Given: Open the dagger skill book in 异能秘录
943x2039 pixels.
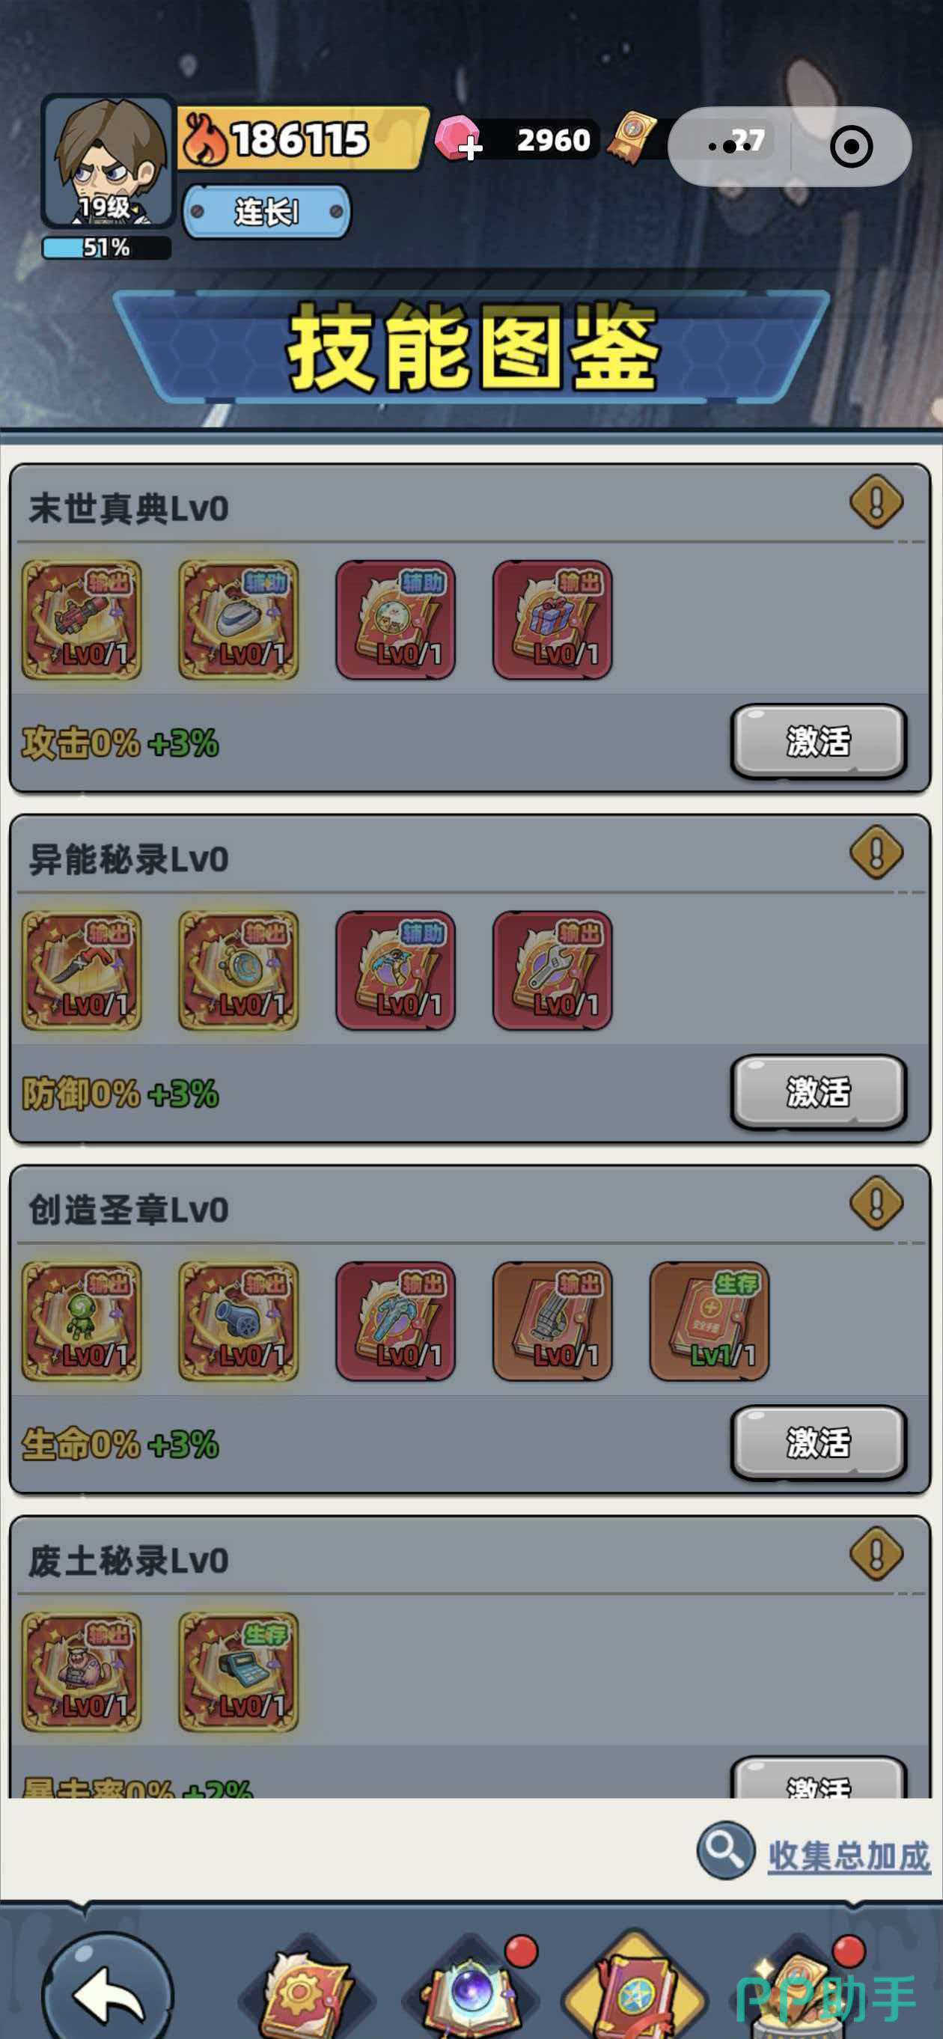Looking at the screenshot, I should [82, 970].
